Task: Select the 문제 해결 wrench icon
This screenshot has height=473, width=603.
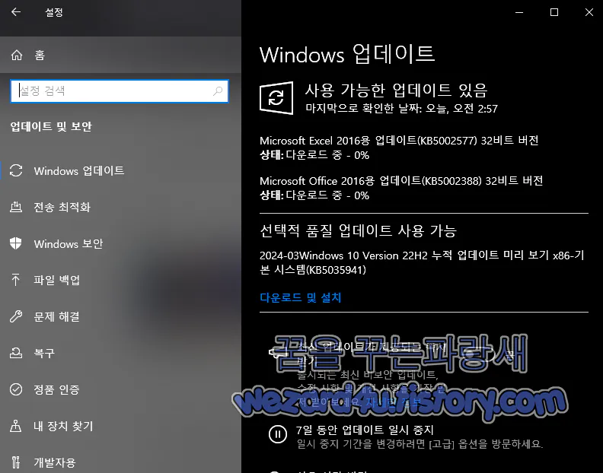Action: (16, 316)
